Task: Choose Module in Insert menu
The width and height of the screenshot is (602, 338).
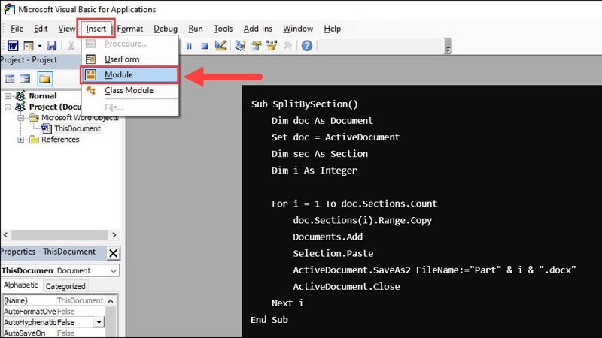Action: 129,74
